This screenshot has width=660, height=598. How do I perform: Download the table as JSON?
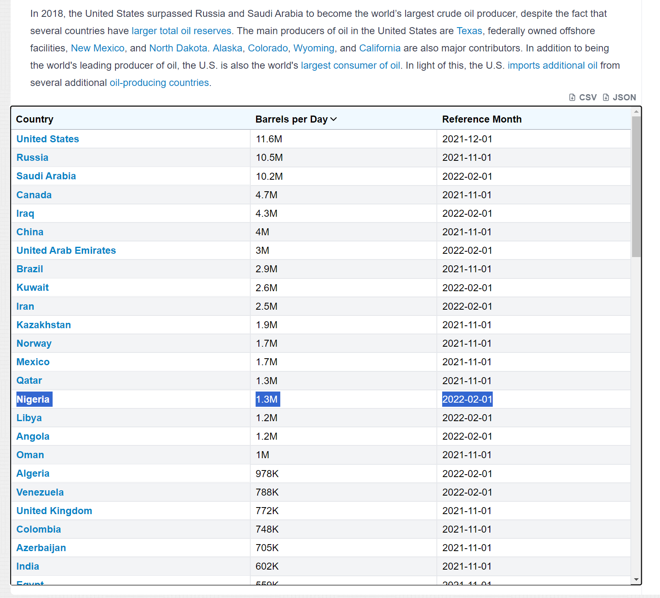[x=619, y=97]
